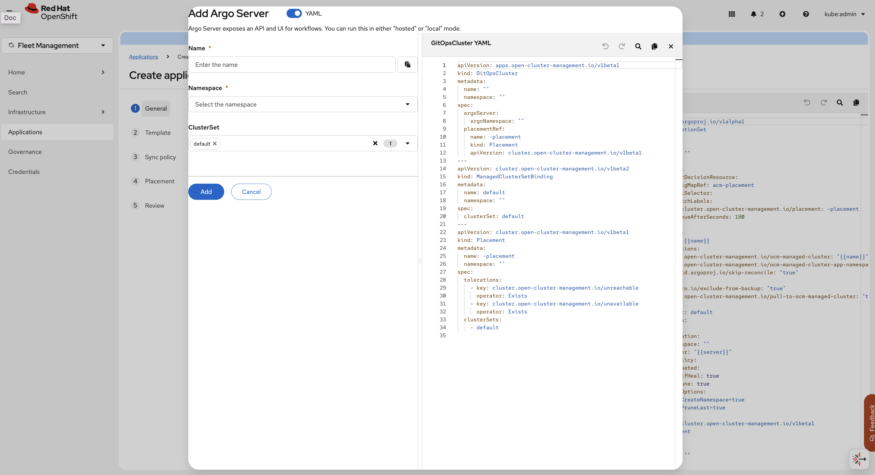
Task: Click redo icon in GitOpsCluster YAML toolbar
Action: tap(622, 46)
